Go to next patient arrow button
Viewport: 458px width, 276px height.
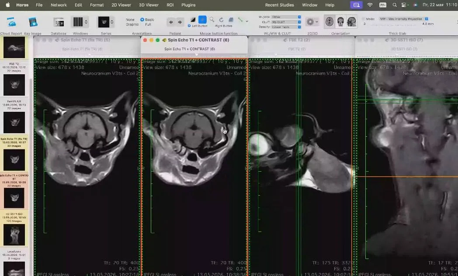pyautogui.click(x=180, y=22)
